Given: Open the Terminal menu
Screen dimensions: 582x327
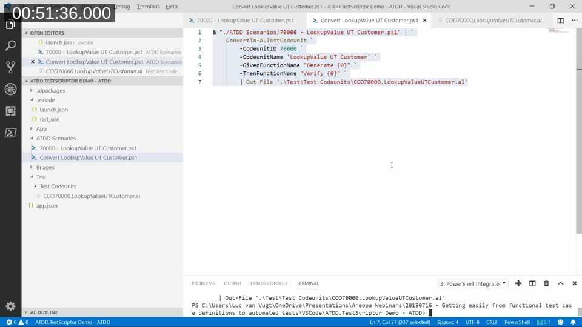Looking at the screenshot, I should coord(148,7).
